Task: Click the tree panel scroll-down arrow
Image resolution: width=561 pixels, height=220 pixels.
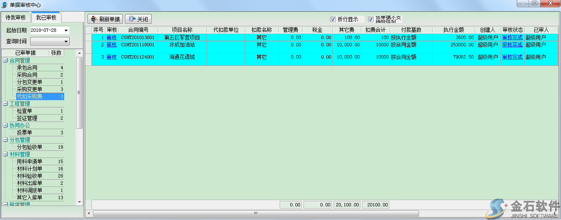Action: [79, 202]
